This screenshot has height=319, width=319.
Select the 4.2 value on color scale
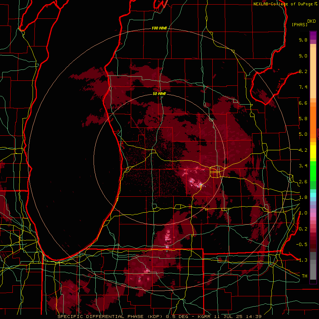pos(303,150)
